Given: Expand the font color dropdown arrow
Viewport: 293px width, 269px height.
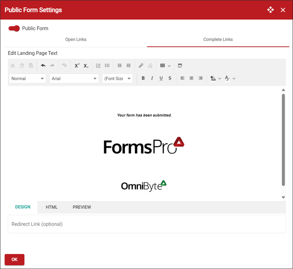Looking at the screenshot, I should coord(234,79).
